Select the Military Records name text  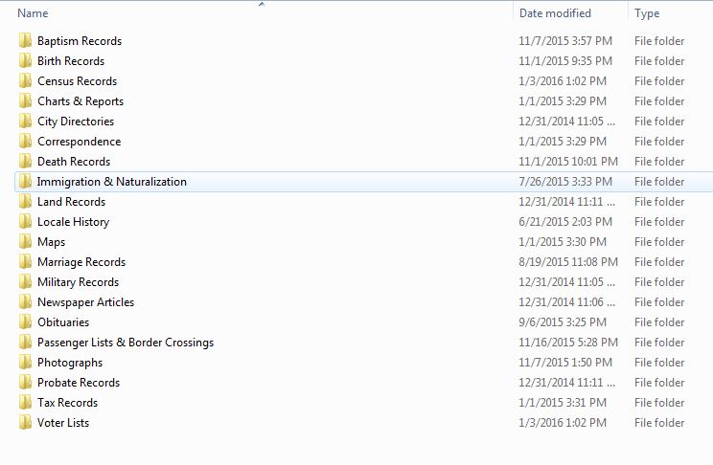point(79,282)
